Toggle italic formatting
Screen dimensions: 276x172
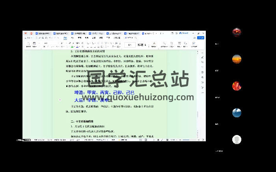48,47
